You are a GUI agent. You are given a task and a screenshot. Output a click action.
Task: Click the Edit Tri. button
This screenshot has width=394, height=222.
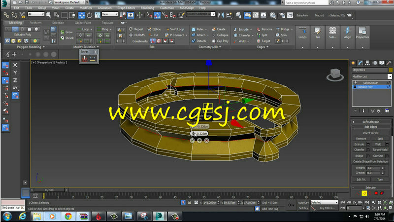pos(361,180)
